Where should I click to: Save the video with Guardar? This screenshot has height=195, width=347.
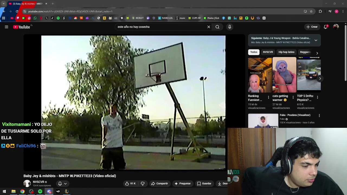(204, 184)
